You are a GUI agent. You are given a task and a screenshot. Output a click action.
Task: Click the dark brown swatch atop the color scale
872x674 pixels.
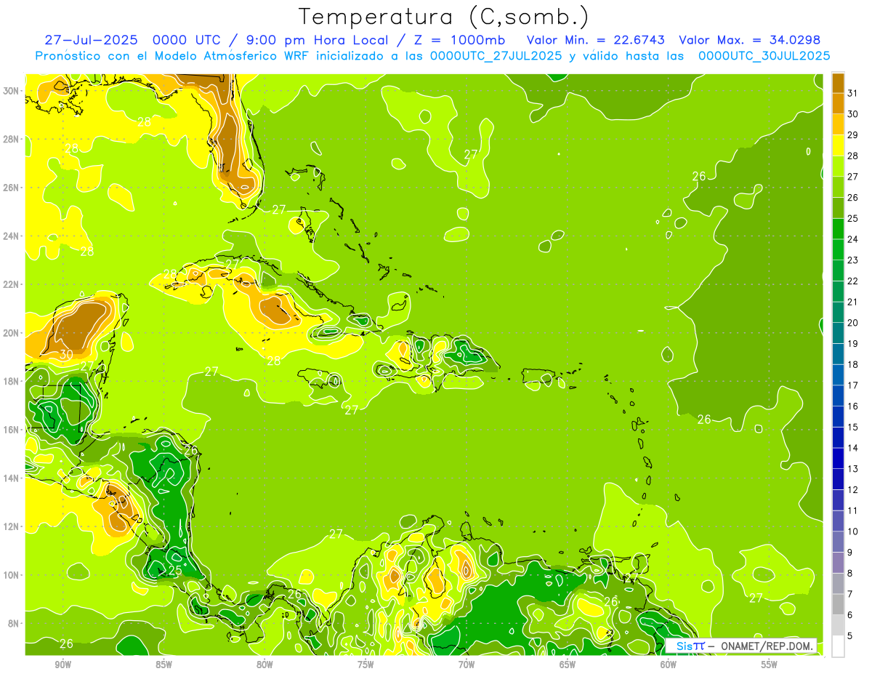(838, 82)
